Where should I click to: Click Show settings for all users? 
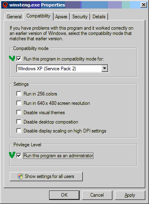(46, 176)
